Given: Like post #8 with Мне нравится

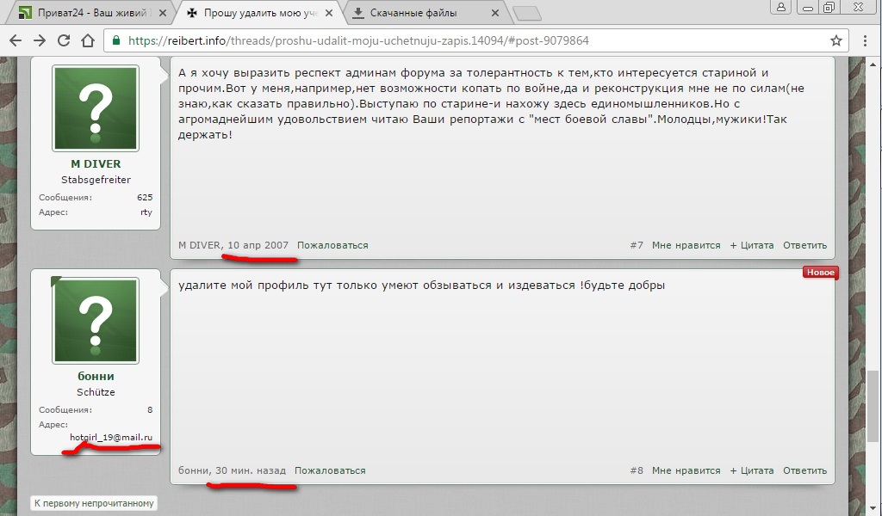Looking at the screenshot, I should click(686, 470).
